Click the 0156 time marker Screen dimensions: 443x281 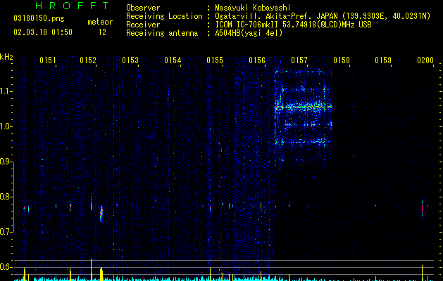tap(257, 60)
